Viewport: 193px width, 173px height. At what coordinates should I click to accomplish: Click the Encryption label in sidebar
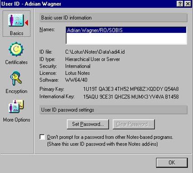click(16, 91)
